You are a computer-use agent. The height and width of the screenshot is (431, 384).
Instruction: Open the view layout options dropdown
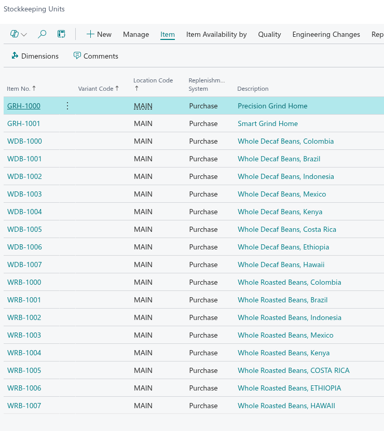[x=19, y=34]
